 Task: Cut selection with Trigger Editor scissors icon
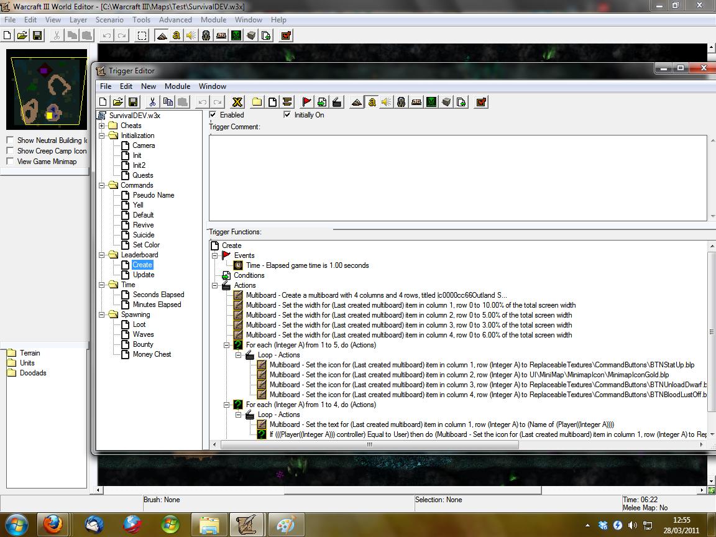(152, 102)
